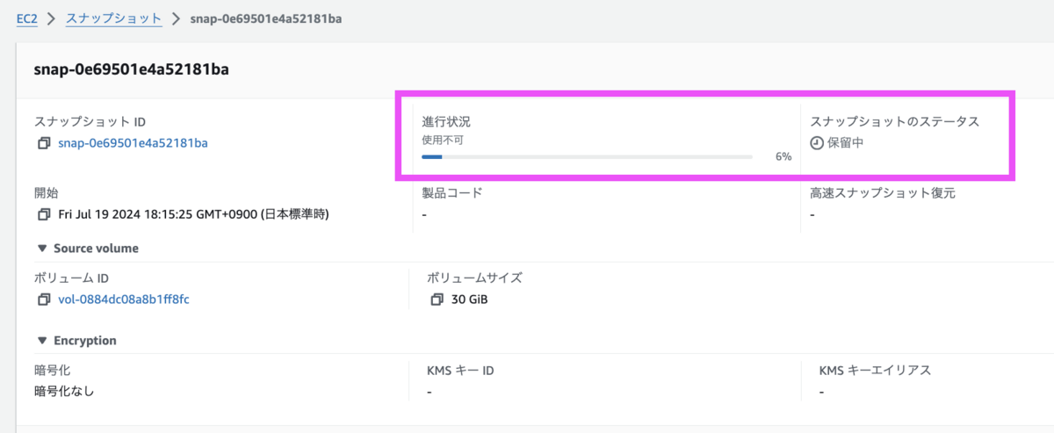1054x433 pixels.
Task: Click breadcrumb chevron after スナップショット
Action: tap(177, 18)
